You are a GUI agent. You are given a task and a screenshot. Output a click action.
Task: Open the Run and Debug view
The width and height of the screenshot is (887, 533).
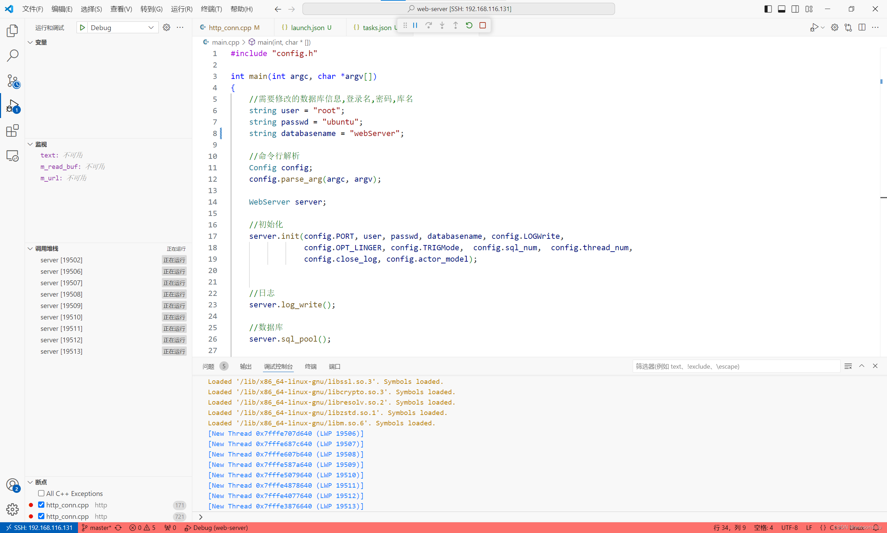(x=12, y=106)
